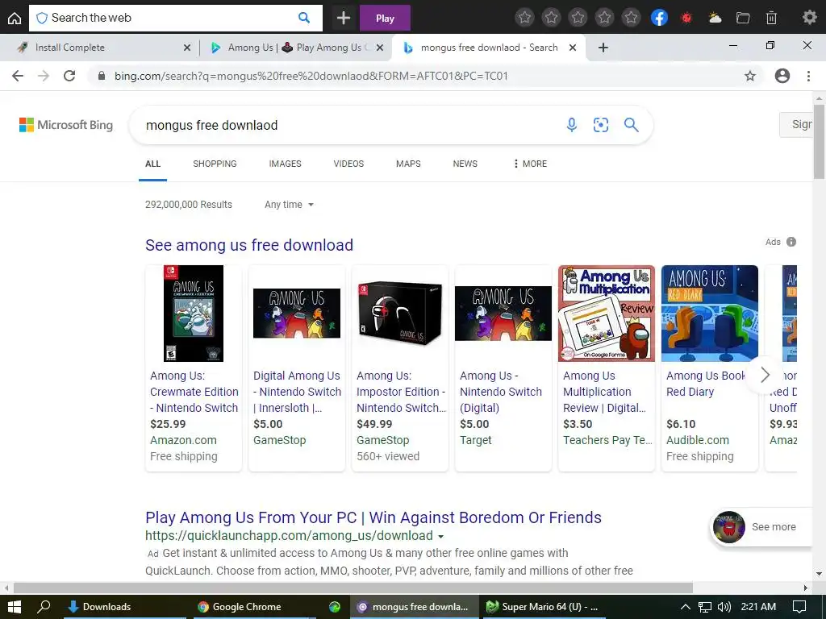
Task: Click the volume speaker tray icon
Action: [x=724, y=607]
